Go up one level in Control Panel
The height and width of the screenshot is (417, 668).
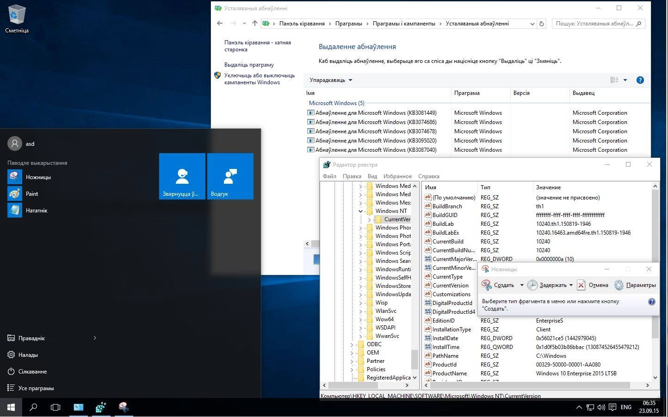click(255, 23)
